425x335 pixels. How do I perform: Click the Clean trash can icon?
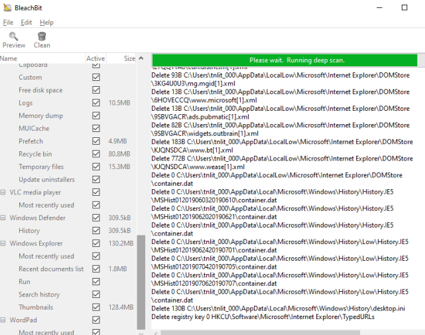(42, 36)
